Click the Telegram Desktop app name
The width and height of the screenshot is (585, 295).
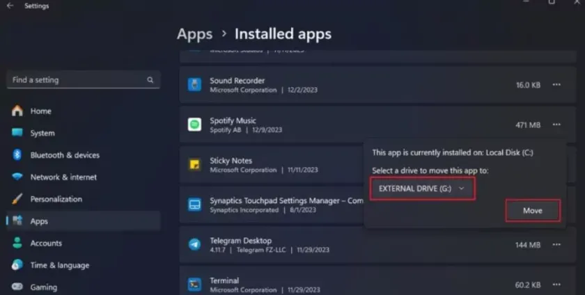coord(241,241)
